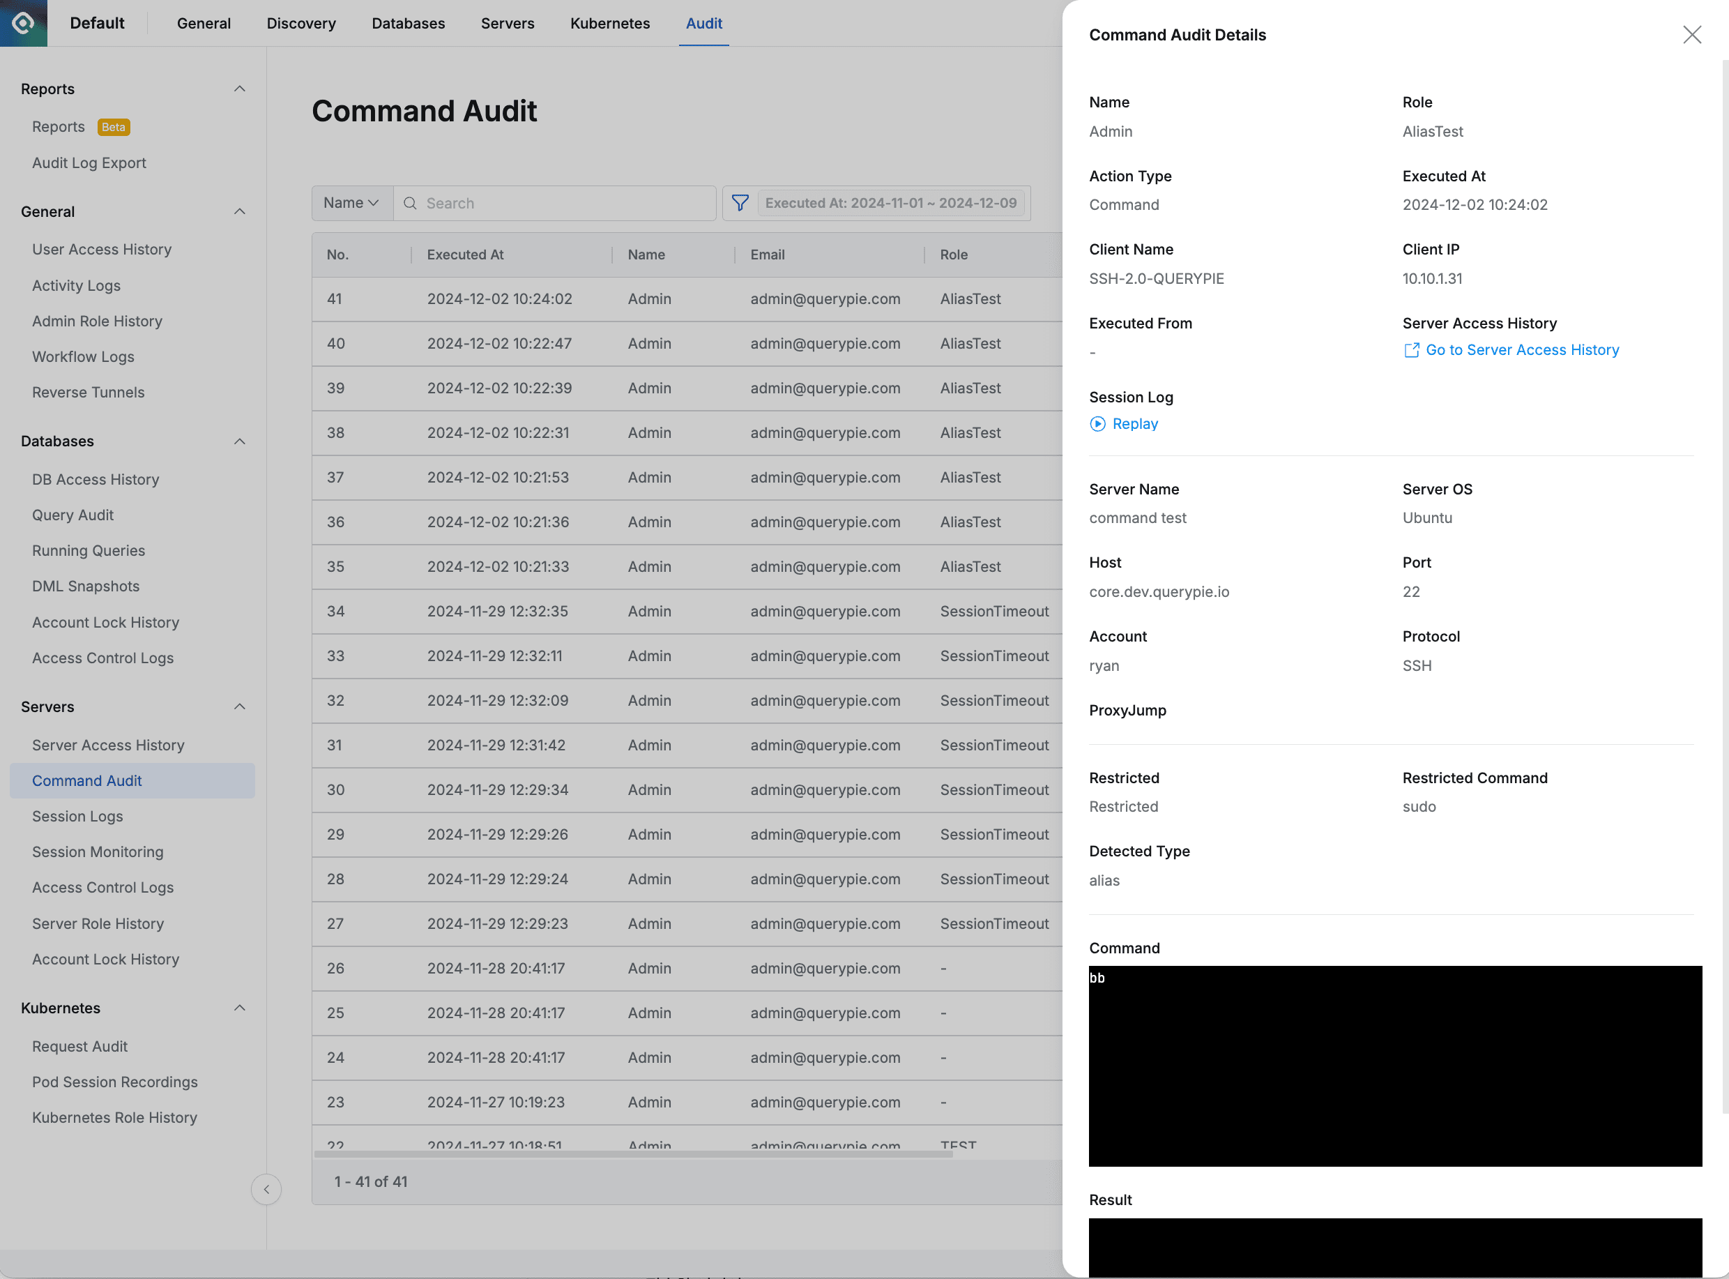Select Session Monitoring in the sidebar
This screenshot has height=1279, width=1729.
click(98, 852)
